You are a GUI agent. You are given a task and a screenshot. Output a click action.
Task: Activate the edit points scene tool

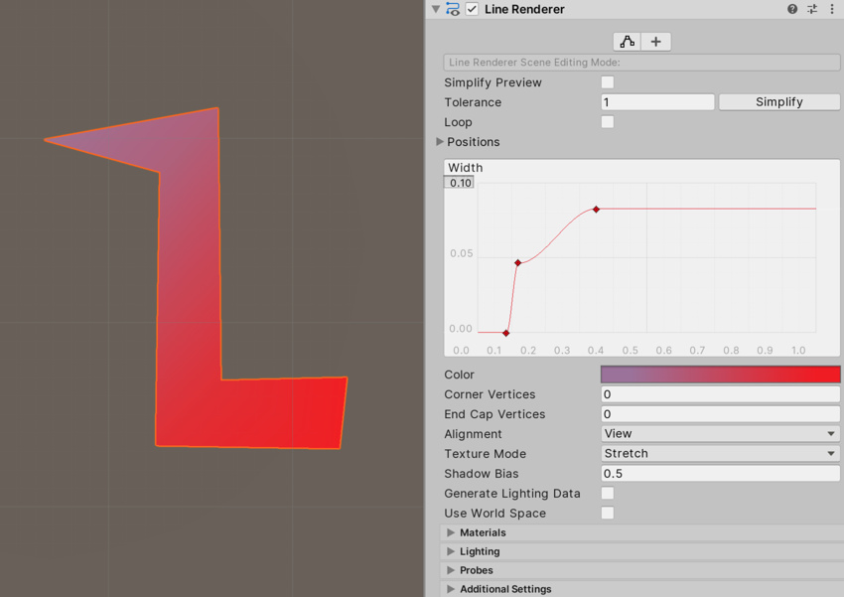[x=627, y=41]
